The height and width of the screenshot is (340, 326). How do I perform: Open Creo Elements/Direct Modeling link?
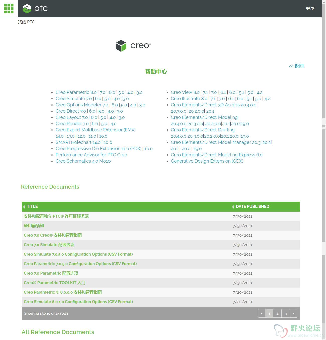tap(204, 117)
